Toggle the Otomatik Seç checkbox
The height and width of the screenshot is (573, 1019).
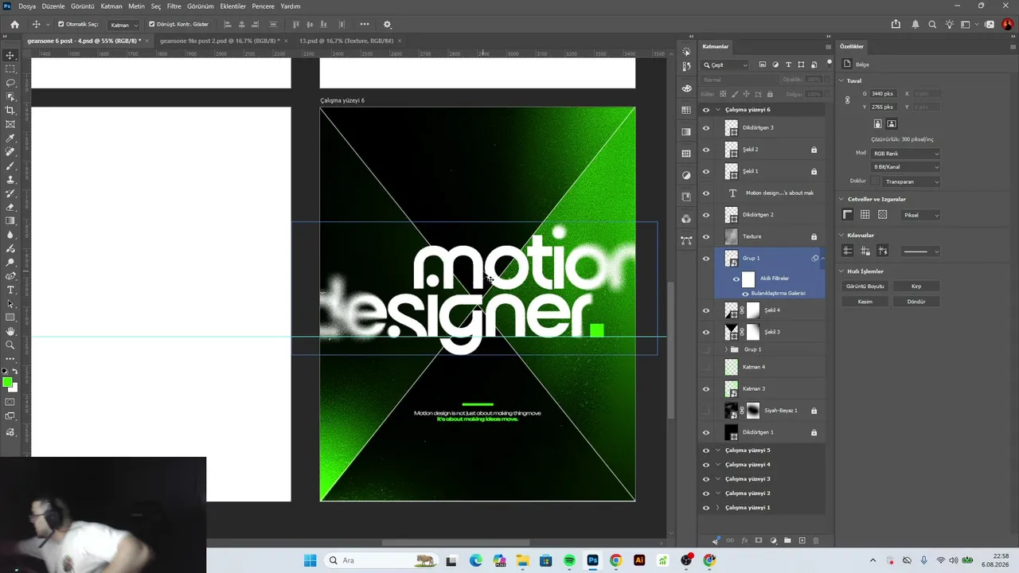61,25
